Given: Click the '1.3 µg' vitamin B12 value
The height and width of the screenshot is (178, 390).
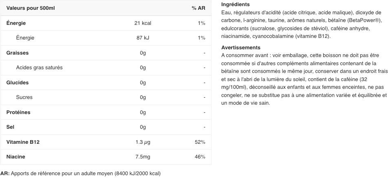Looking at the screenshot, I should [143, 142].
